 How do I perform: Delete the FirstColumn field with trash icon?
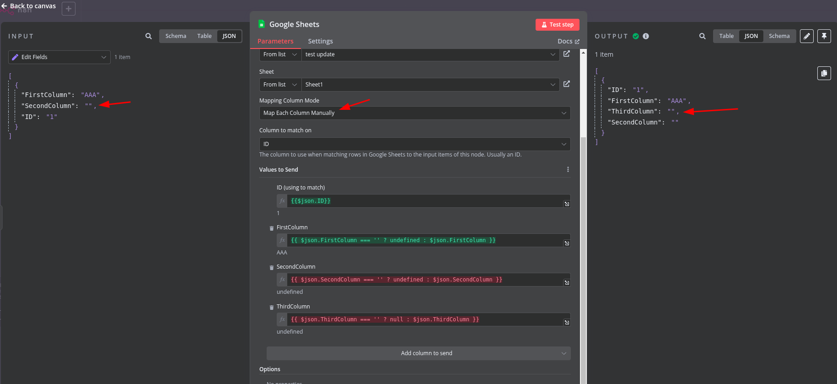click(272, 228)
